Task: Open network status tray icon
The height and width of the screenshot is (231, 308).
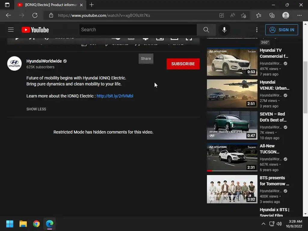Action: click(x=272, y=224)
